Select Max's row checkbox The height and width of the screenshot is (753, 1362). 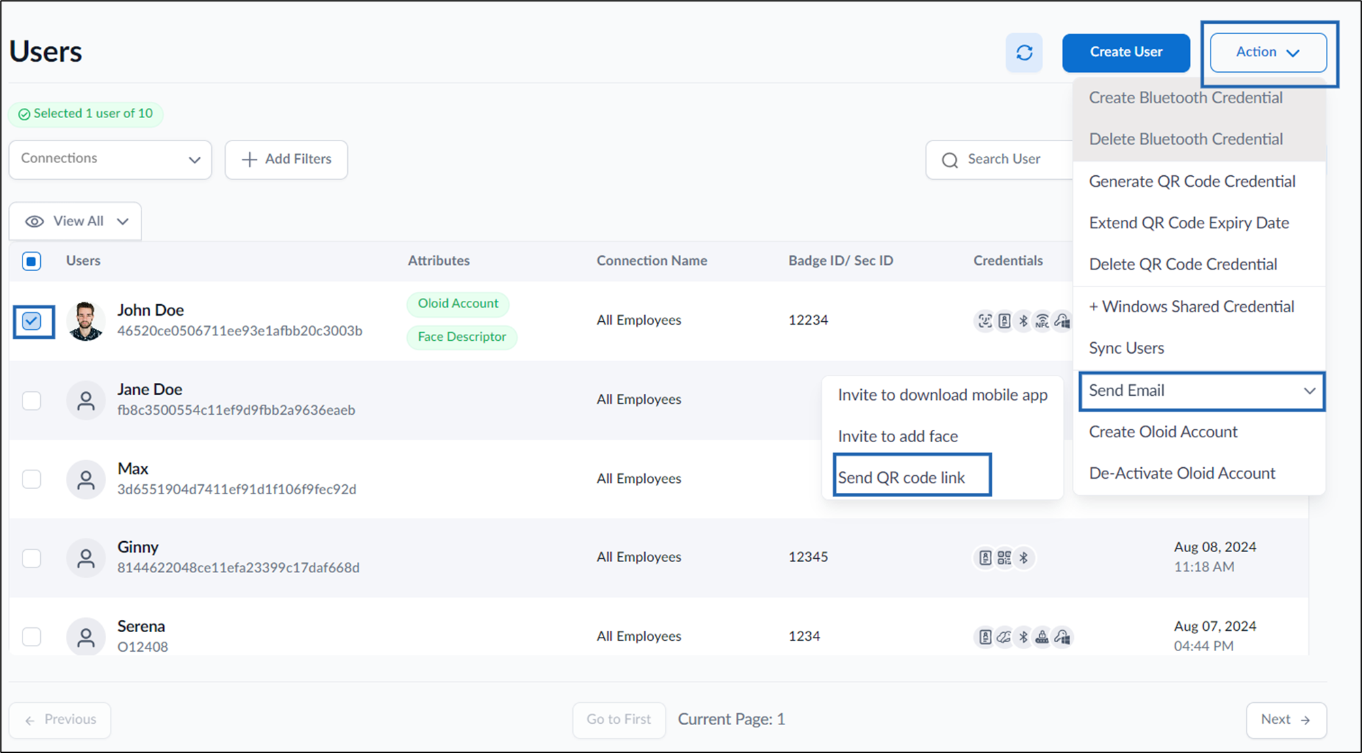click(31, 479)
